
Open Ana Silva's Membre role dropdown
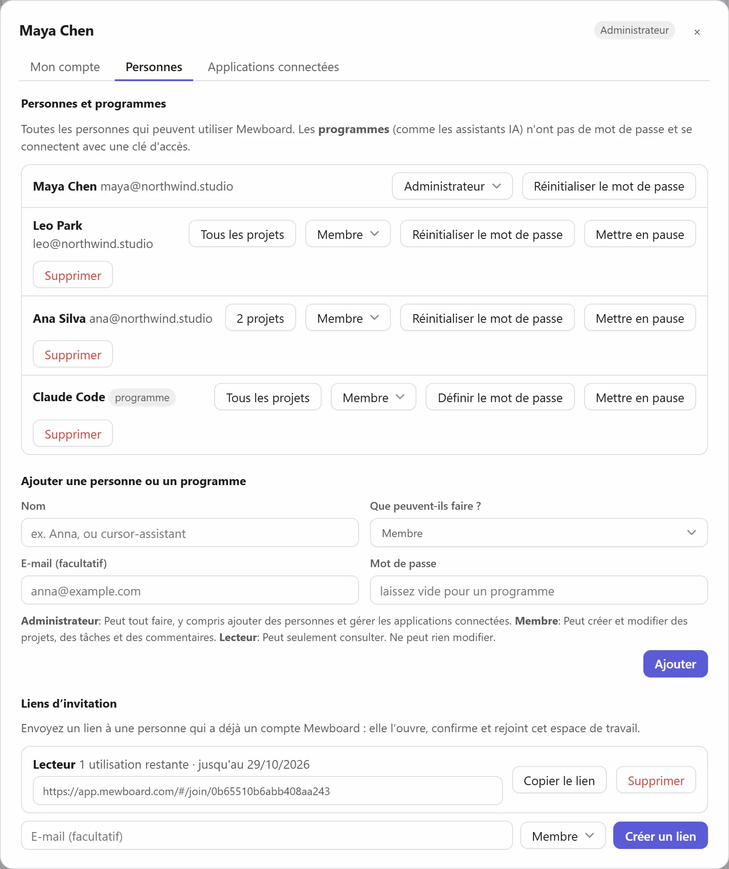pyautogui.click(x=348, y=318)
